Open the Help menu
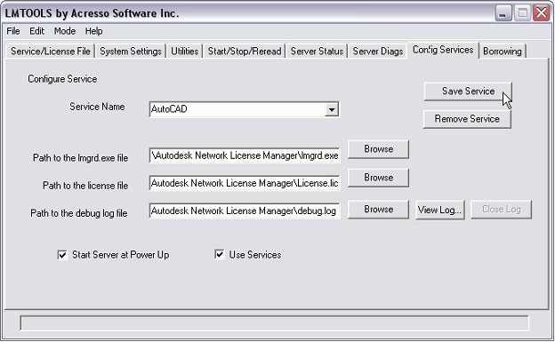This screenshot has height=342, width=555. pos(93,31)
